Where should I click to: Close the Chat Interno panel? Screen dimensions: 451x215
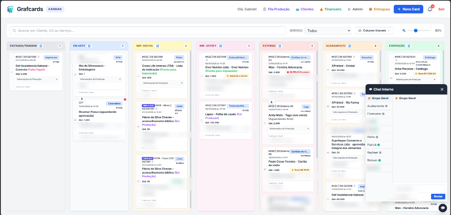tap(442, 89)
